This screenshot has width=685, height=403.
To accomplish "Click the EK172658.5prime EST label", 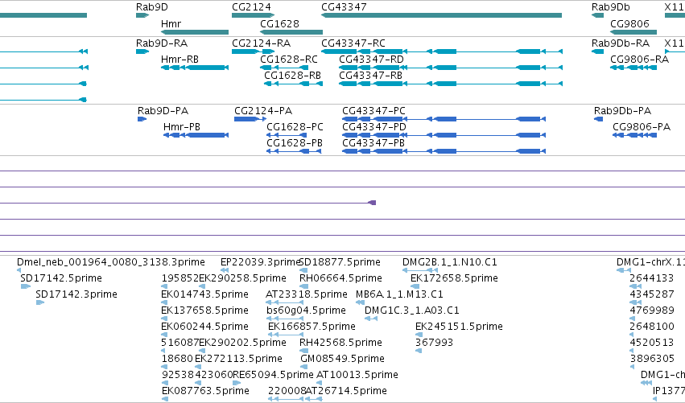I will click(x=454, y=278).
